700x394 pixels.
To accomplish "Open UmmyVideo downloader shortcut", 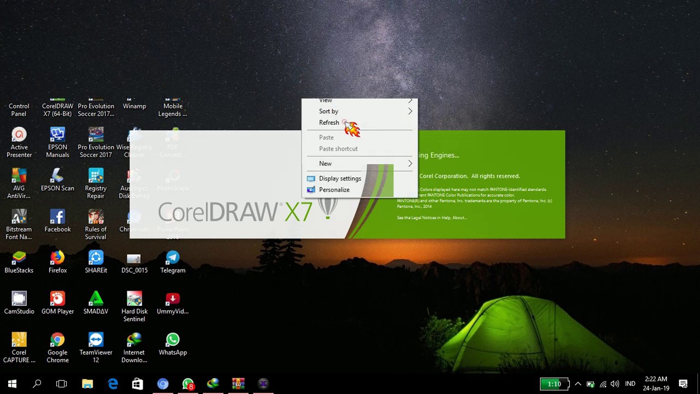I will click(173, 303).
